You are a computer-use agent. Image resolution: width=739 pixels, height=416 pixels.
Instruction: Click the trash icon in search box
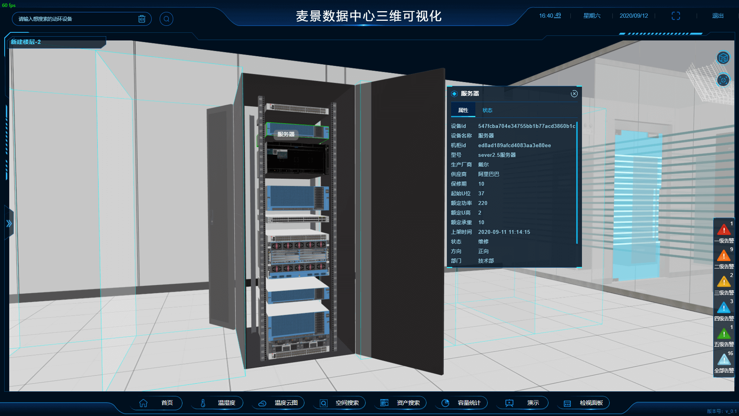pos(142,19)
